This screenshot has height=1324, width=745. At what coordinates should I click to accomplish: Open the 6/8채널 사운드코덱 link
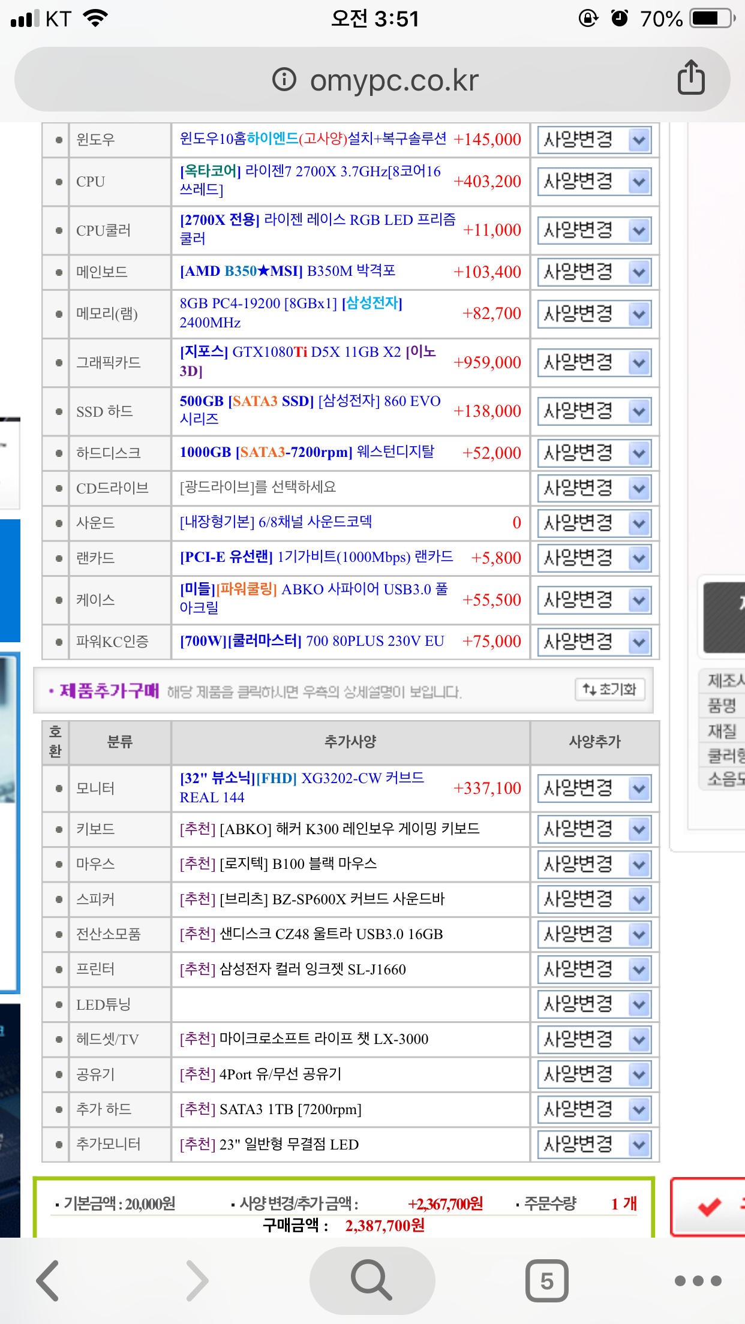click(x=276, y=522)
